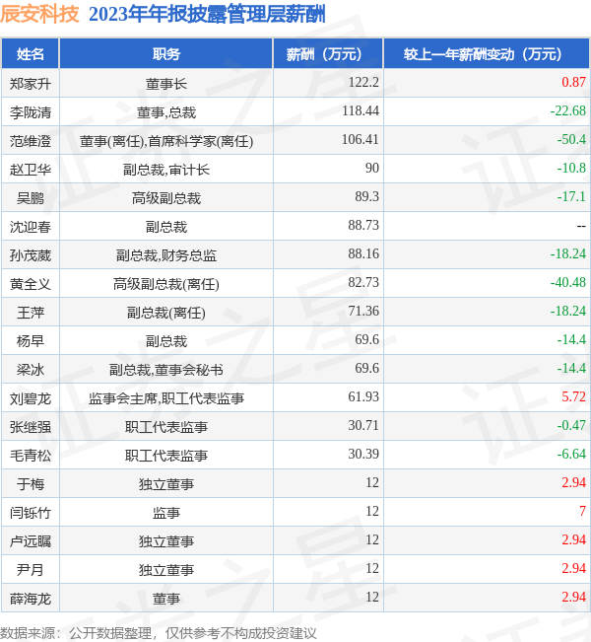Click the 数据来源 footer note

click(x=159, y=633)
